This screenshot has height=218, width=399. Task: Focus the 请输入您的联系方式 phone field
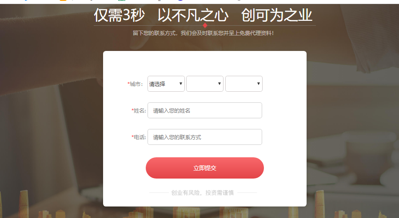pos(205,137)
